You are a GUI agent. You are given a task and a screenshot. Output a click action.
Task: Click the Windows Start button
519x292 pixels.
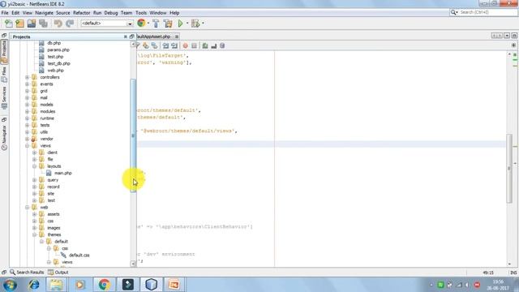[10, 285]
